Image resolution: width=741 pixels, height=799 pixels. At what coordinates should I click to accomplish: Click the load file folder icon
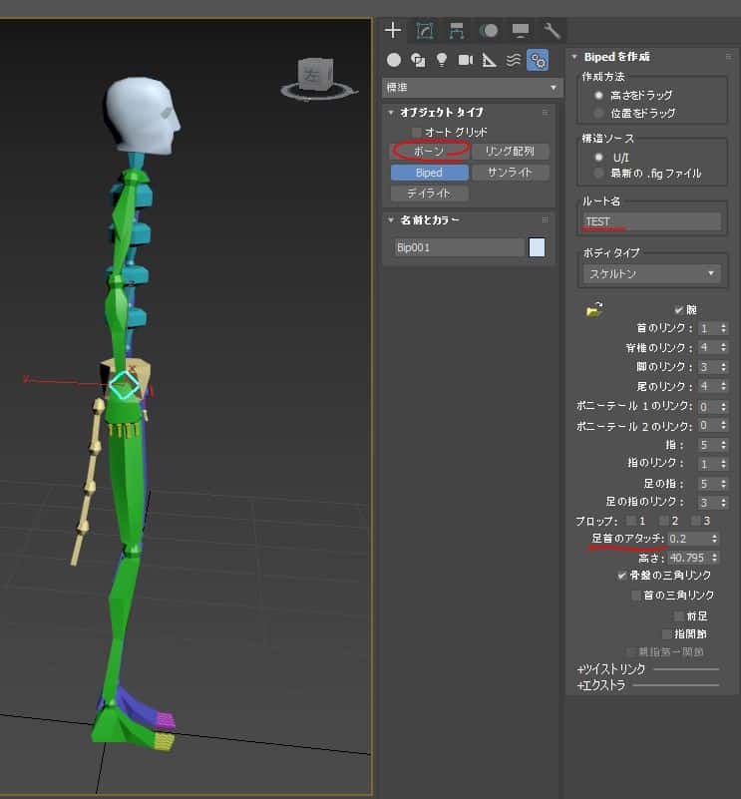594,310
